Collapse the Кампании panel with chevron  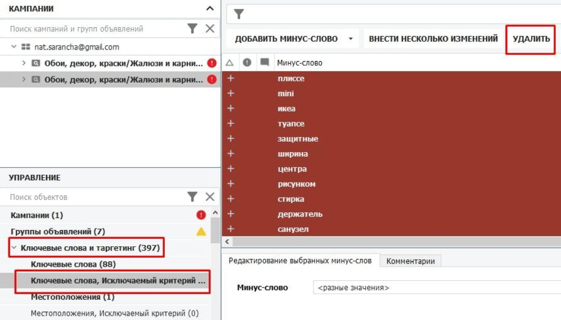tap(210, 8)
